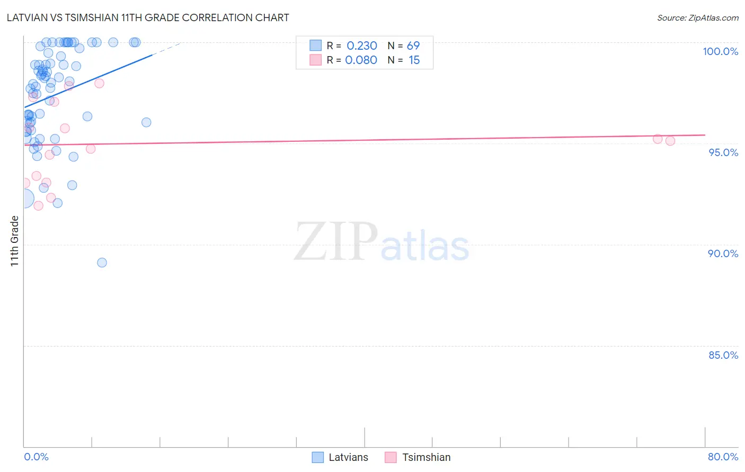Screen dimensions: 745x472
Task: Click the chart title text
Action: point(148,17)
